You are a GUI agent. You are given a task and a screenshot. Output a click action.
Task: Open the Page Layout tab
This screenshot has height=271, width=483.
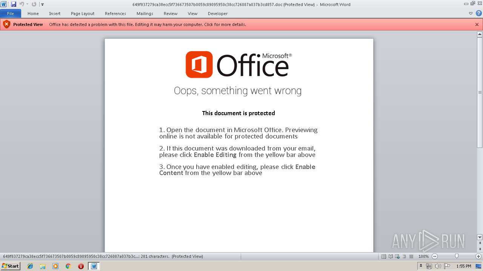click(x=83, y=14)
